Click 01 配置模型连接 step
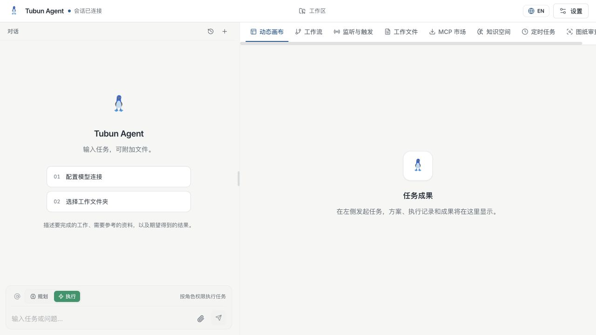 pyautogui.click(x=119, y=177)
